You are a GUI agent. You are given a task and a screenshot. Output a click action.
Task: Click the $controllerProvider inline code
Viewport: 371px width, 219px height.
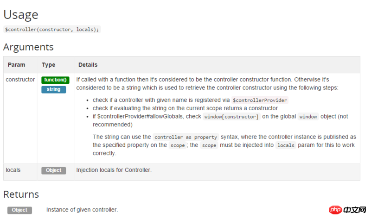pos(260,100)
